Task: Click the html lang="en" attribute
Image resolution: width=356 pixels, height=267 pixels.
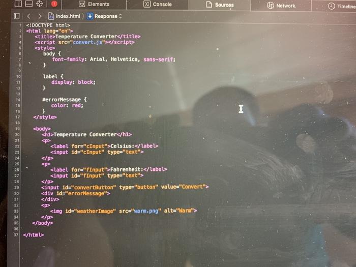Action: coord(57,31)
